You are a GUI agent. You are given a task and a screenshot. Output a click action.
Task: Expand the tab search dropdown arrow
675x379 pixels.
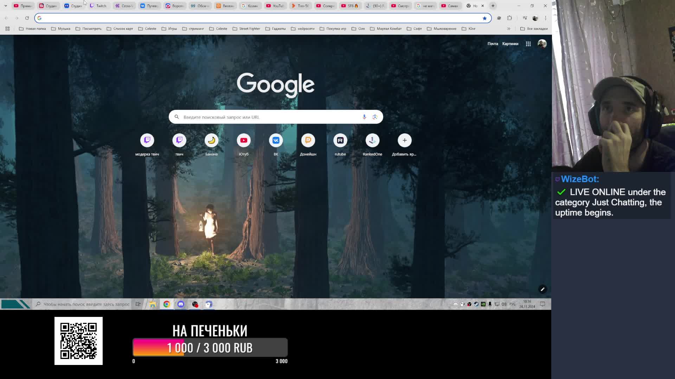pos(6,6)
